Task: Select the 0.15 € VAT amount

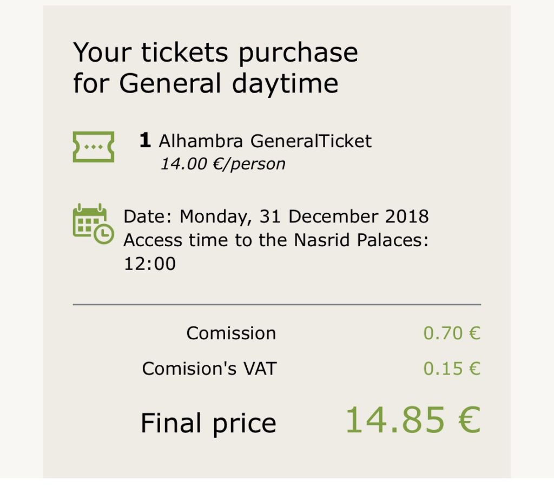Action: [x=451, y=369]
